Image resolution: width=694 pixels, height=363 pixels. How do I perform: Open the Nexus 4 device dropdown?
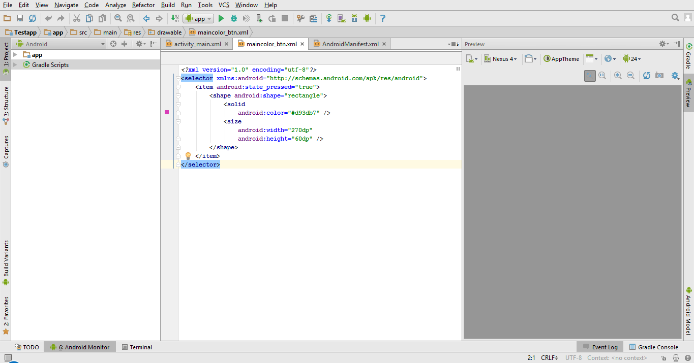tap(500, 58)
